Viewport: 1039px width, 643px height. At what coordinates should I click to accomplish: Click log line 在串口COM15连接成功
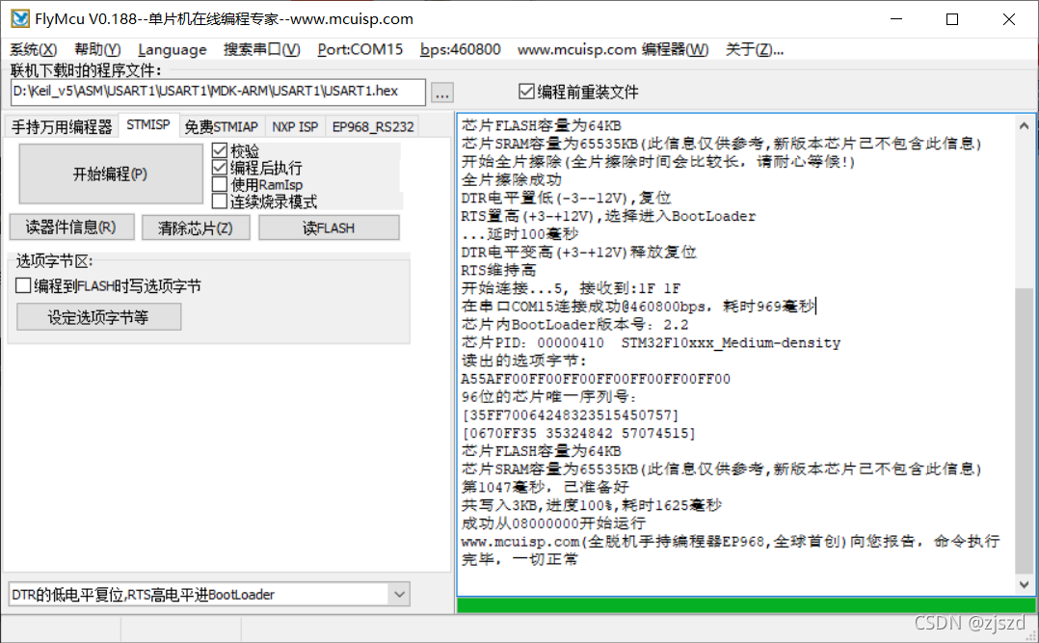(x=639, y=307)
